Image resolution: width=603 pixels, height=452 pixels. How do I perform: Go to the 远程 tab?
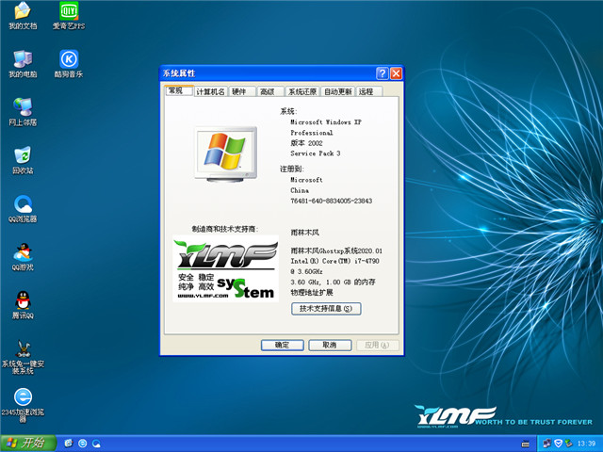(366, 91)
